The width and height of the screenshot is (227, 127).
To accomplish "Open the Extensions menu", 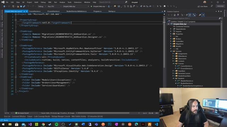I will [78, 2].
